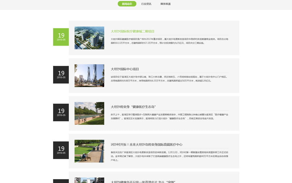Viewport: 292px width, 183px height.
Task: Click date badge beside 河沙村开拆 article
Action: (61, 150)
